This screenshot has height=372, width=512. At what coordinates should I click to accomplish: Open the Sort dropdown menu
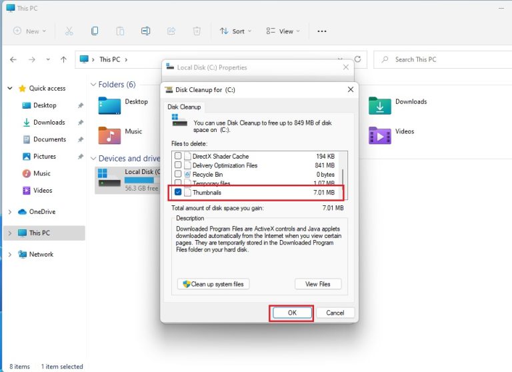pos(235,31)
